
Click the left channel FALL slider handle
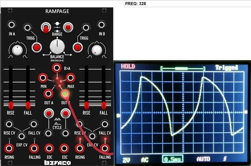pyautogui.click(x=28, y=105)
